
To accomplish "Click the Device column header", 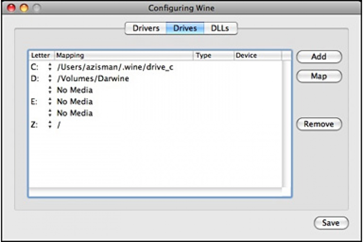I will click(x=257, y=55).
